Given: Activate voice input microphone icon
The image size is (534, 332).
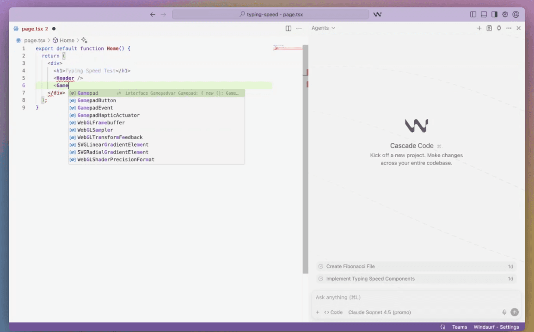Looking at the screenshot, I should tap(504, 312).
